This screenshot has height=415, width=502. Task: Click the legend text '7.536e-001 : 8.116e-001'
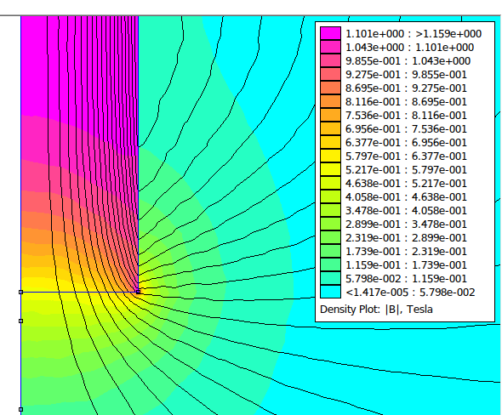tap(406, 115)
